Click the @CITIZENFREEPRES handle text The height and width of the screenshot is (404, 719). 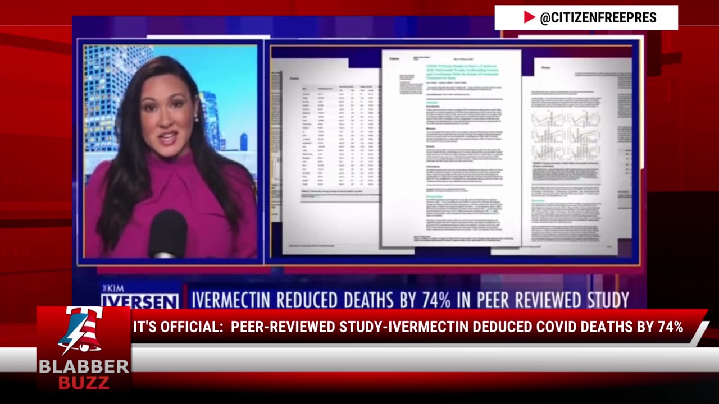click(598, 18)
